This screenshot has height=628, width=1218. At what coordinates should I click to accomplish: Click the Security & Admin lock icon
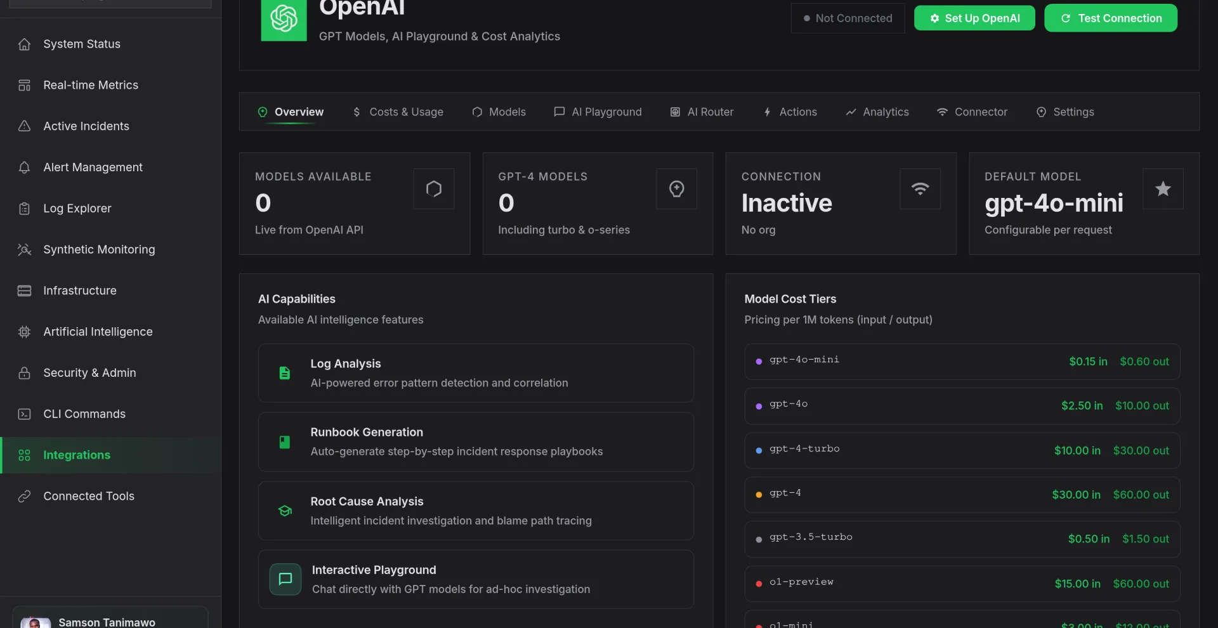(24, 373)
